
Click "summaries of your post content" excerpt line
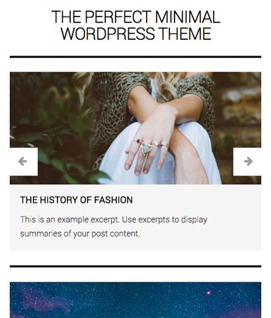tap(80, 234)
